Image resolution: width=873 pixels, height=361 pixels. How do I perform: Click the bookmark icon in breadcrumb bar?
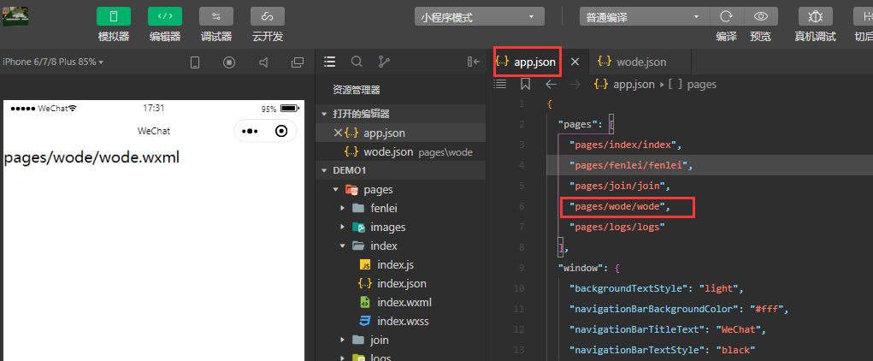[525, 84]
